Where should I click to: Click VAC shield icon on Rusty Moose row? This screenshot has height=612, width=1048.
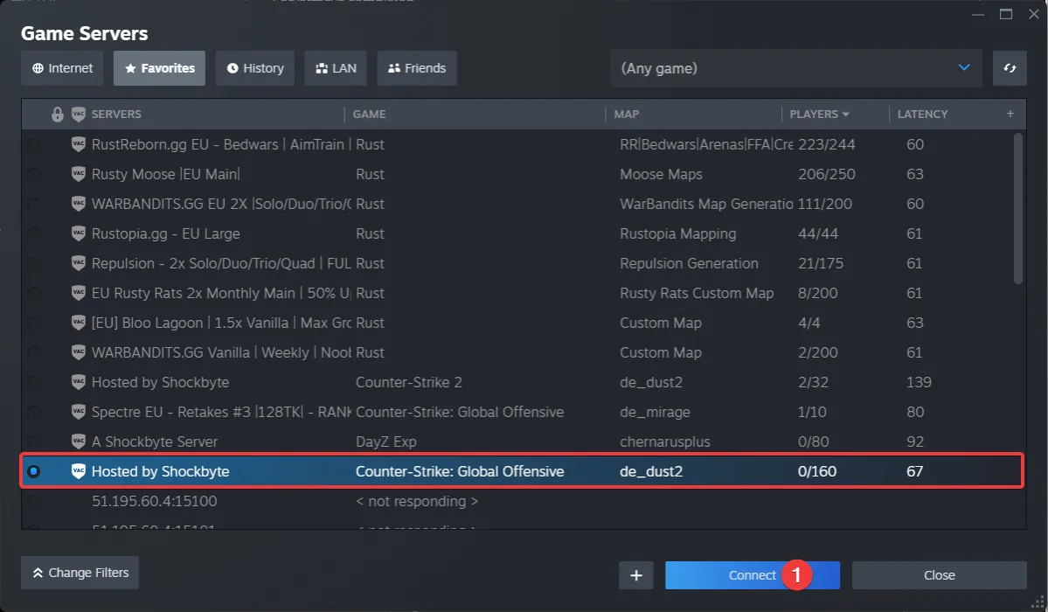(x=78, y=174)
